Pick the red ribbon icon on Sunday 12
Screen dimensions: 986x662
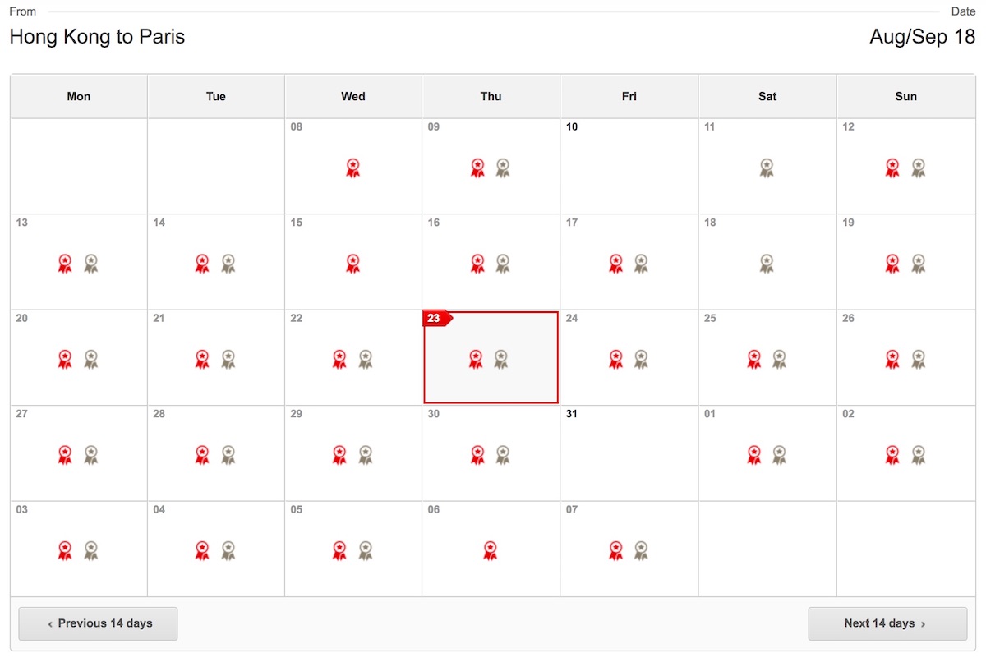click(x=892, y=168)
